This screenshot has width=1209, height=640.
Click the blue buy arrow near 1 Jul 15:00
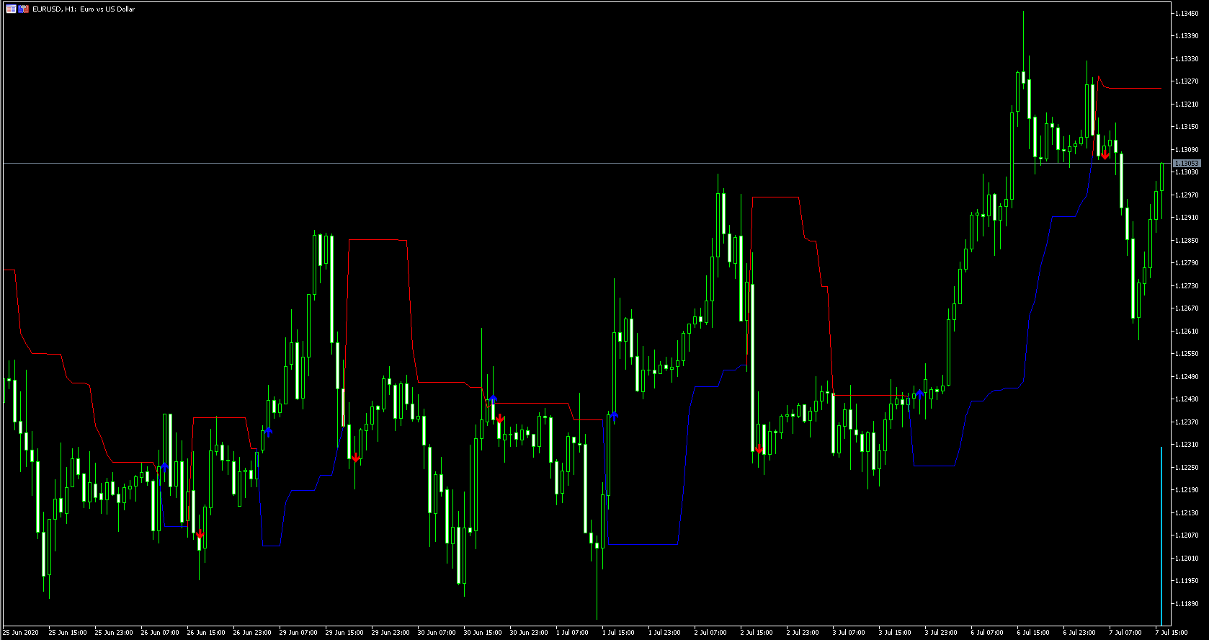click(x=614, y=415)
